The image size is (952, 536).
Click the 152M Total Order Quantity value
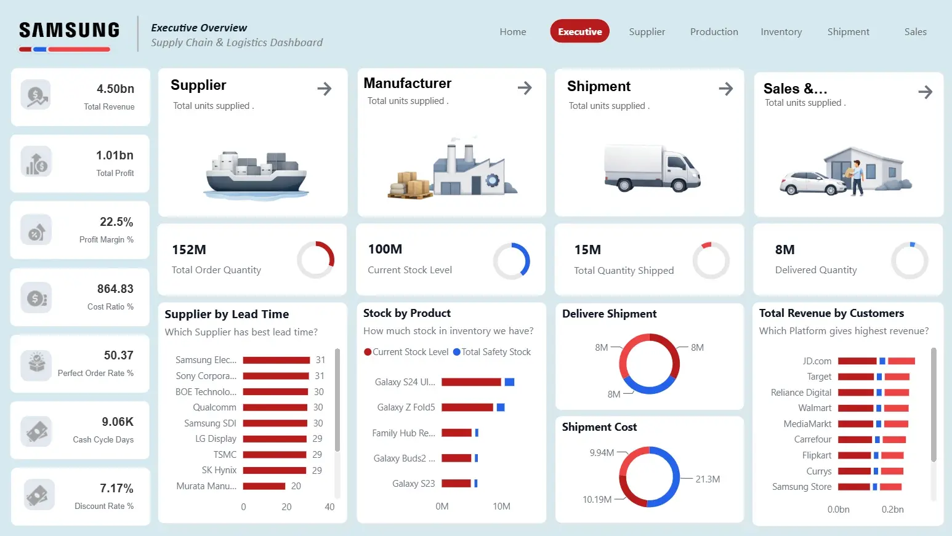coord(189,250)
